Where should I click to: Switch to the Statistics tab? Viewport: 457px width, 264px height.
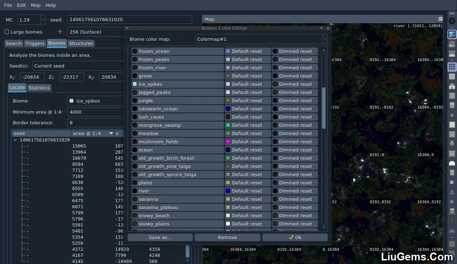39,88
